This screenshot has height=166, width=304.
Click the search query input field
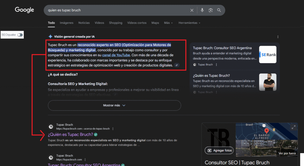(116, 10)
